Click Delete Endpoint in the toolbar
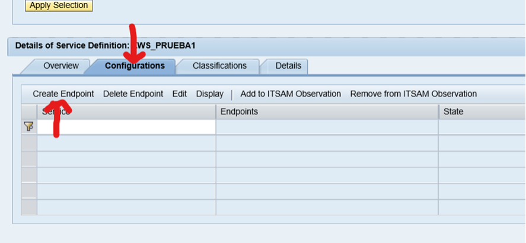526x243 pixels. coord(133,94)
